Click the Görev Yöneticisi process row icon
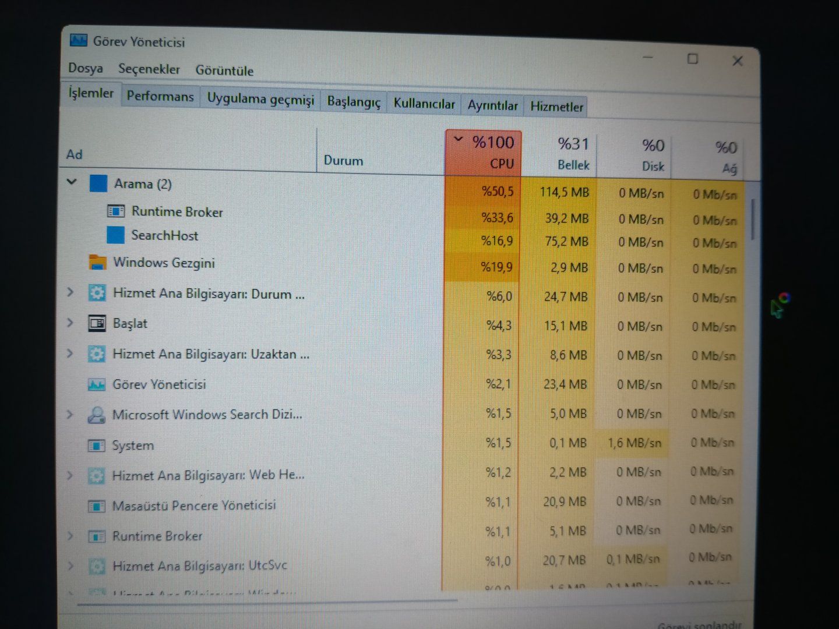 coord(96,384)
